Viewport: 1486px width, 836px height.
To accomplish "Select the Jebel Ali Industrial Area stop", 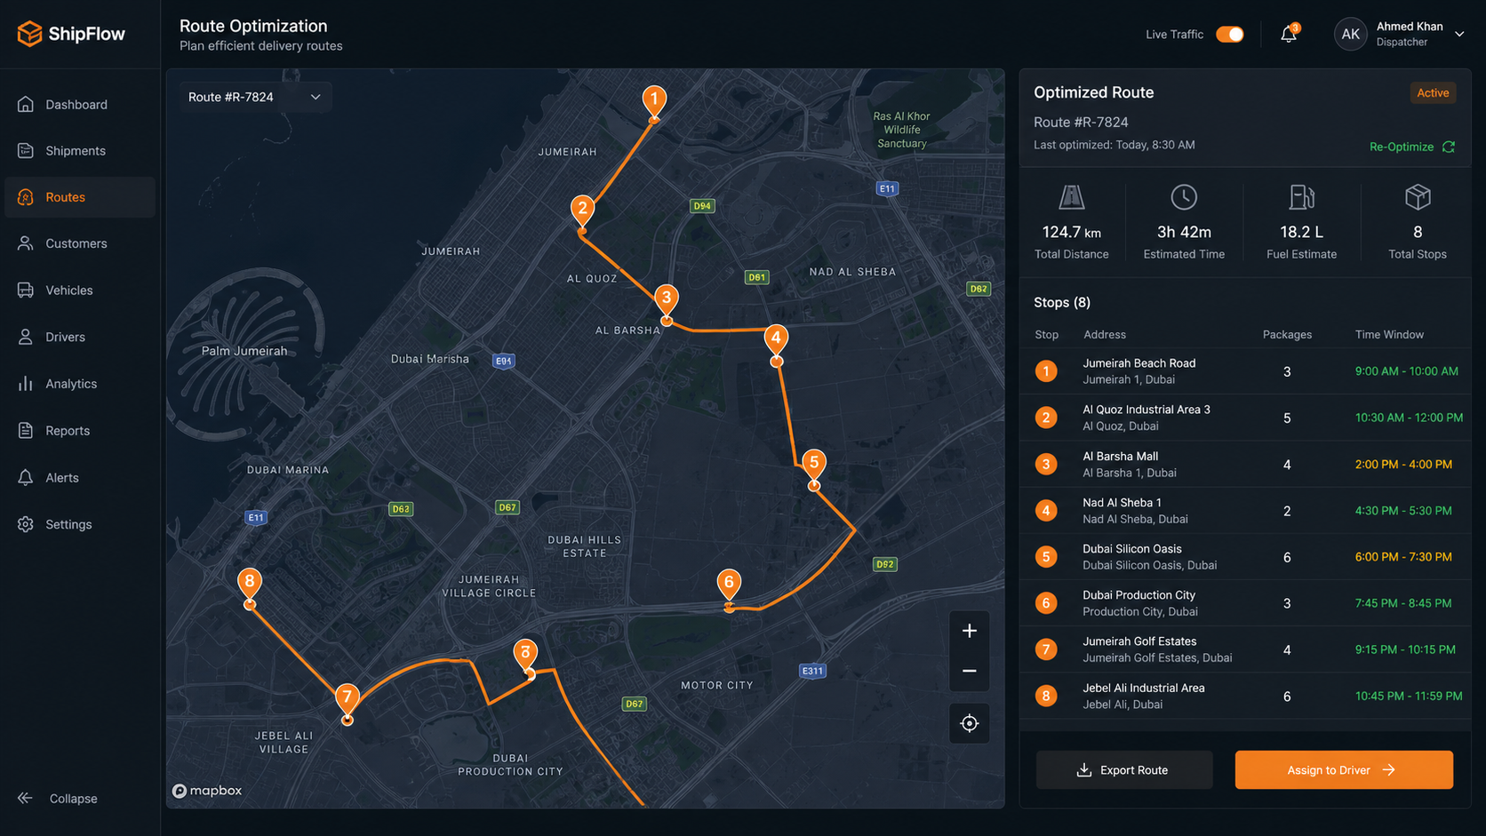I will 1245,697.
